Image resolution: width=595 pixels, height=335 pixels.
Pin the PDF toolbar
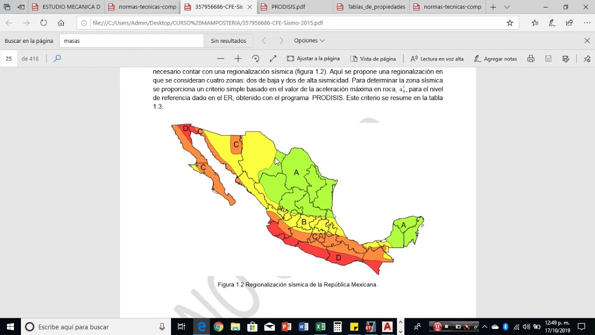[x=587, y=59]
